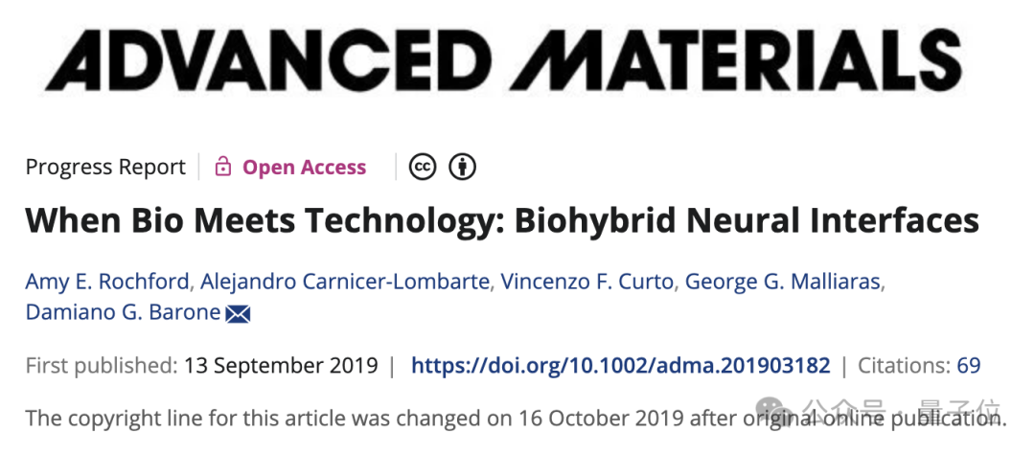The height and width of the screenshot is (454, 1035).
Task: Open the Citations count 69 link
Action: [919, 365]
